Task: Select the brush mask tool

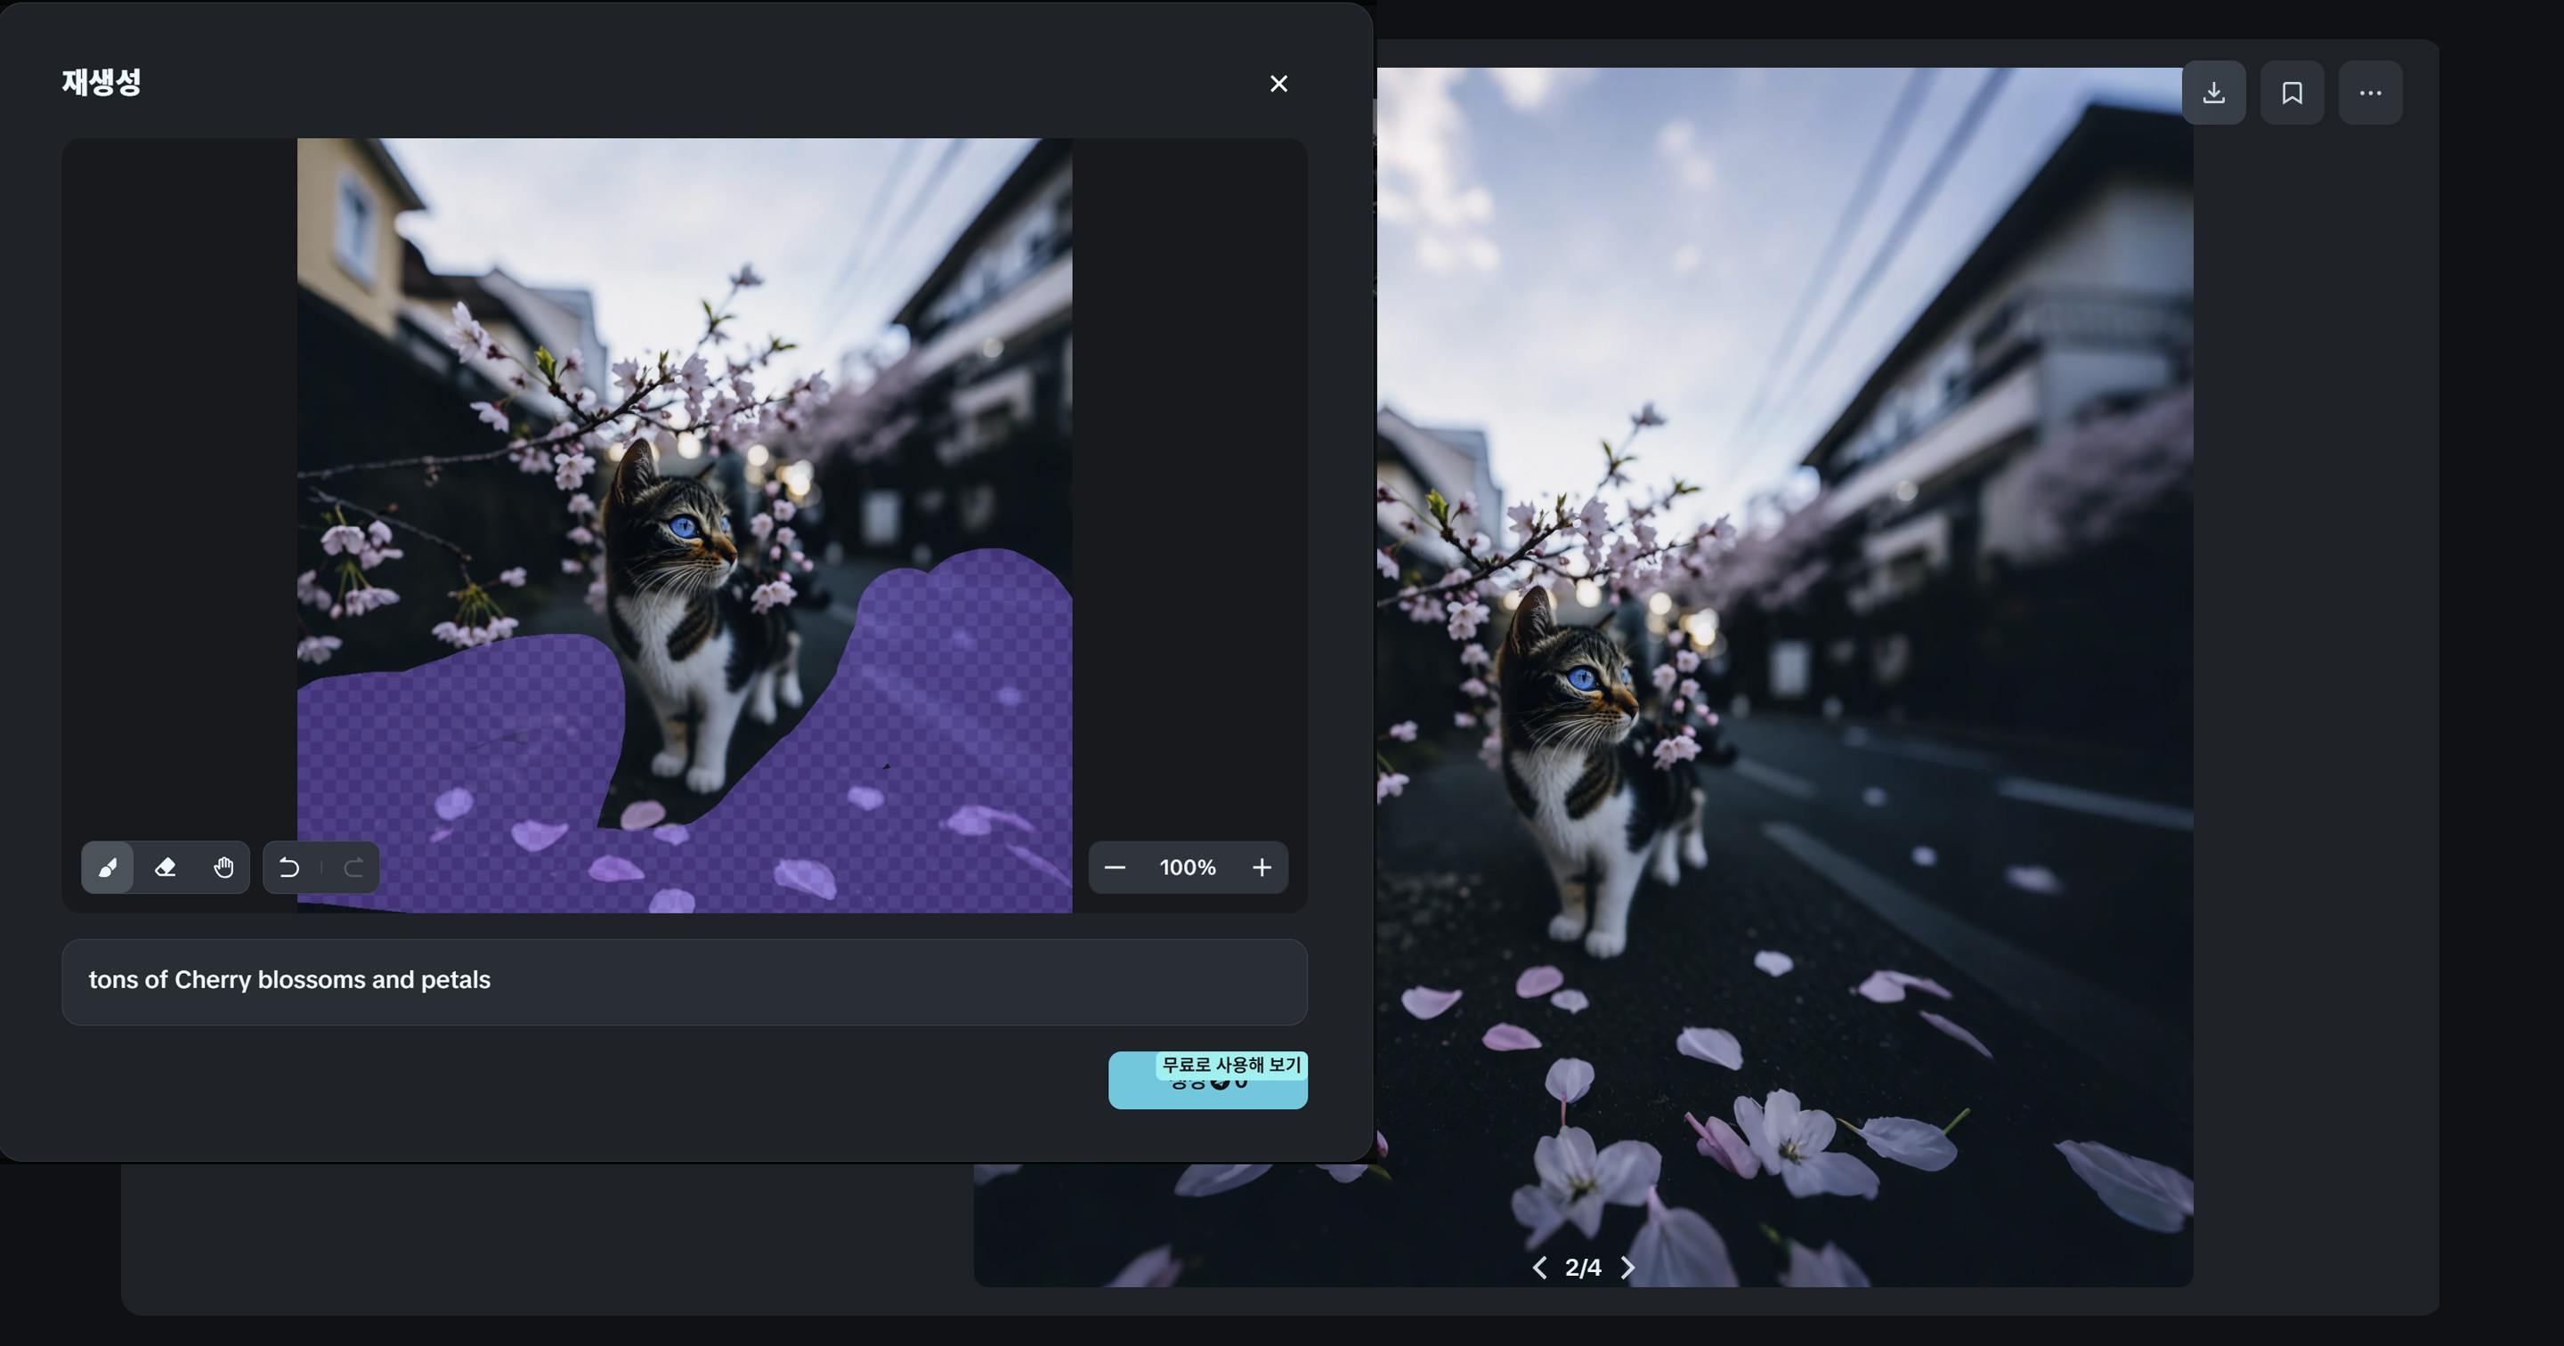Action: point(108,867)
